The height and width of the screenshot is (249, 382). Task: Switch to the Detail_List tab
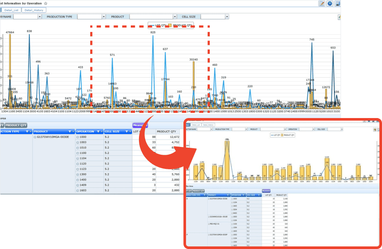pos(11,10)
